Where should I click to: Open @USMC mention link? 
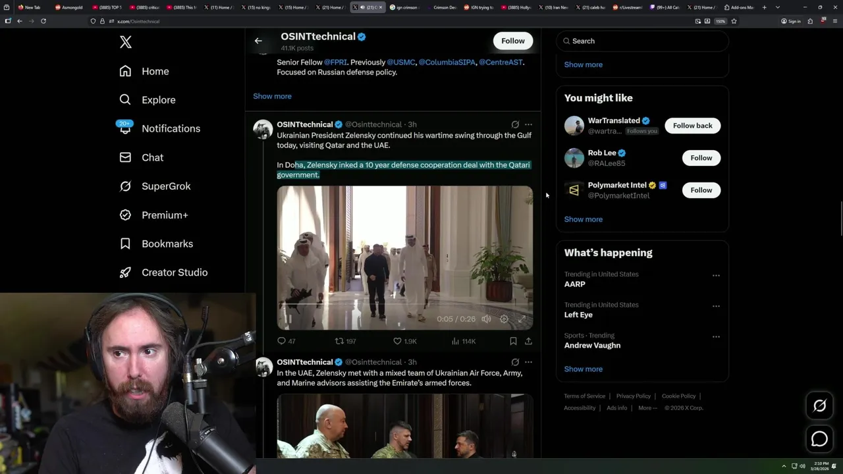(x=401, y=62)
